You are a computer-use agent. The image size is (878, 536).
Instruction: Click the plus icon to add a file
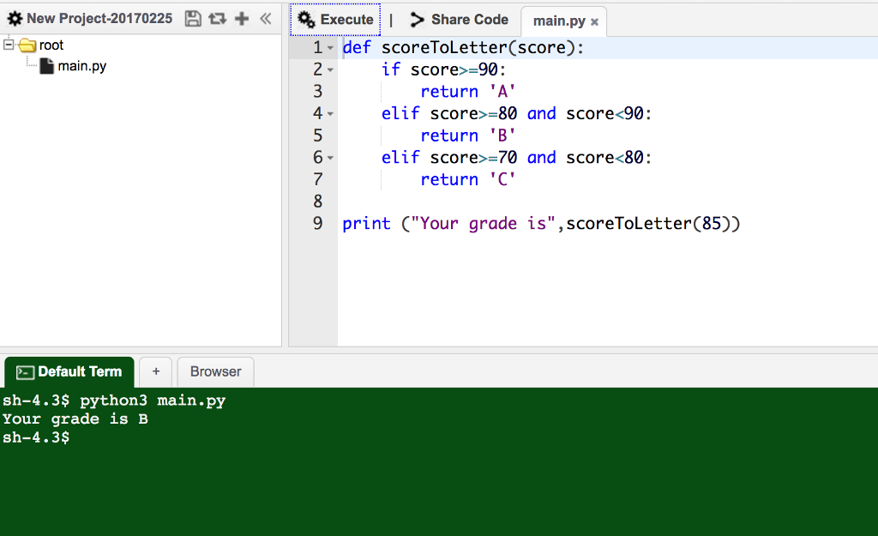(241, 18)
